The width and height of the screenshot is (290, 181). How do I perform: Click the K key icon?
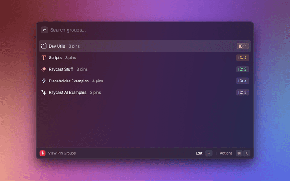pyautogui.click(x=246, y=153)
